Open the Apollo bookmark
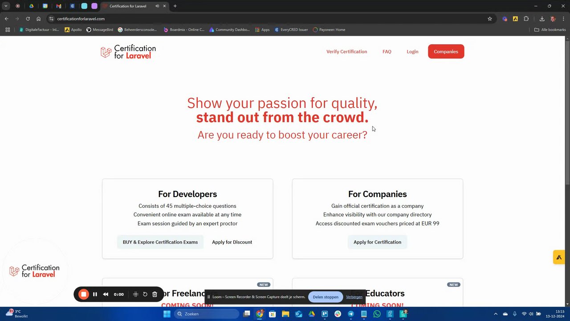Image resolution: width=570 pixels, height=321 pixels. pyautogui.click(x=73, y=30)
